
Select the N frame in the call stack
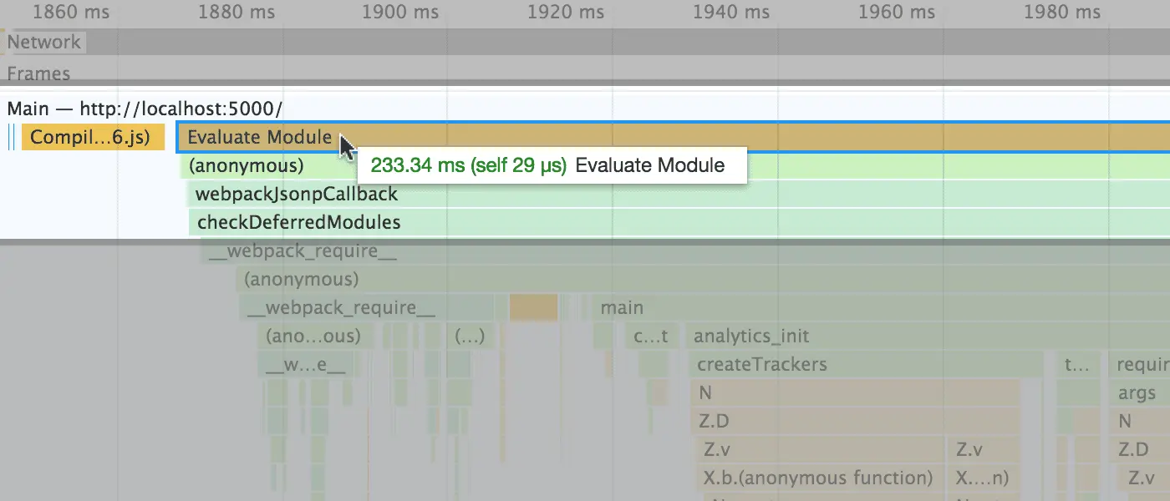pos(706,392)
